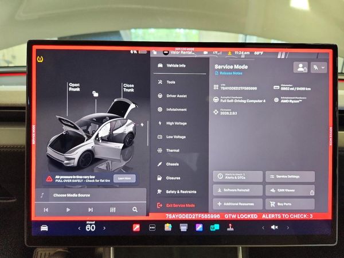Image resolution: width=344 pixels, height=258 pixels.
Task: Toggle the muted speaker icon
Action: coord(275,227)
